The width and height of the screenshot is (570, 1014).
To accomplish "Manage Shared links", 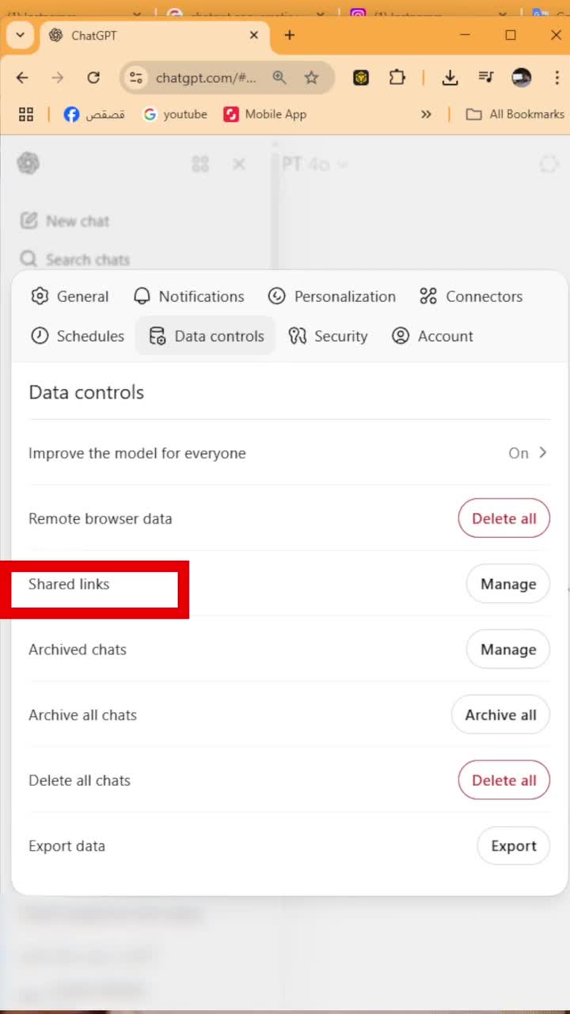I will (x=508, y=584).
